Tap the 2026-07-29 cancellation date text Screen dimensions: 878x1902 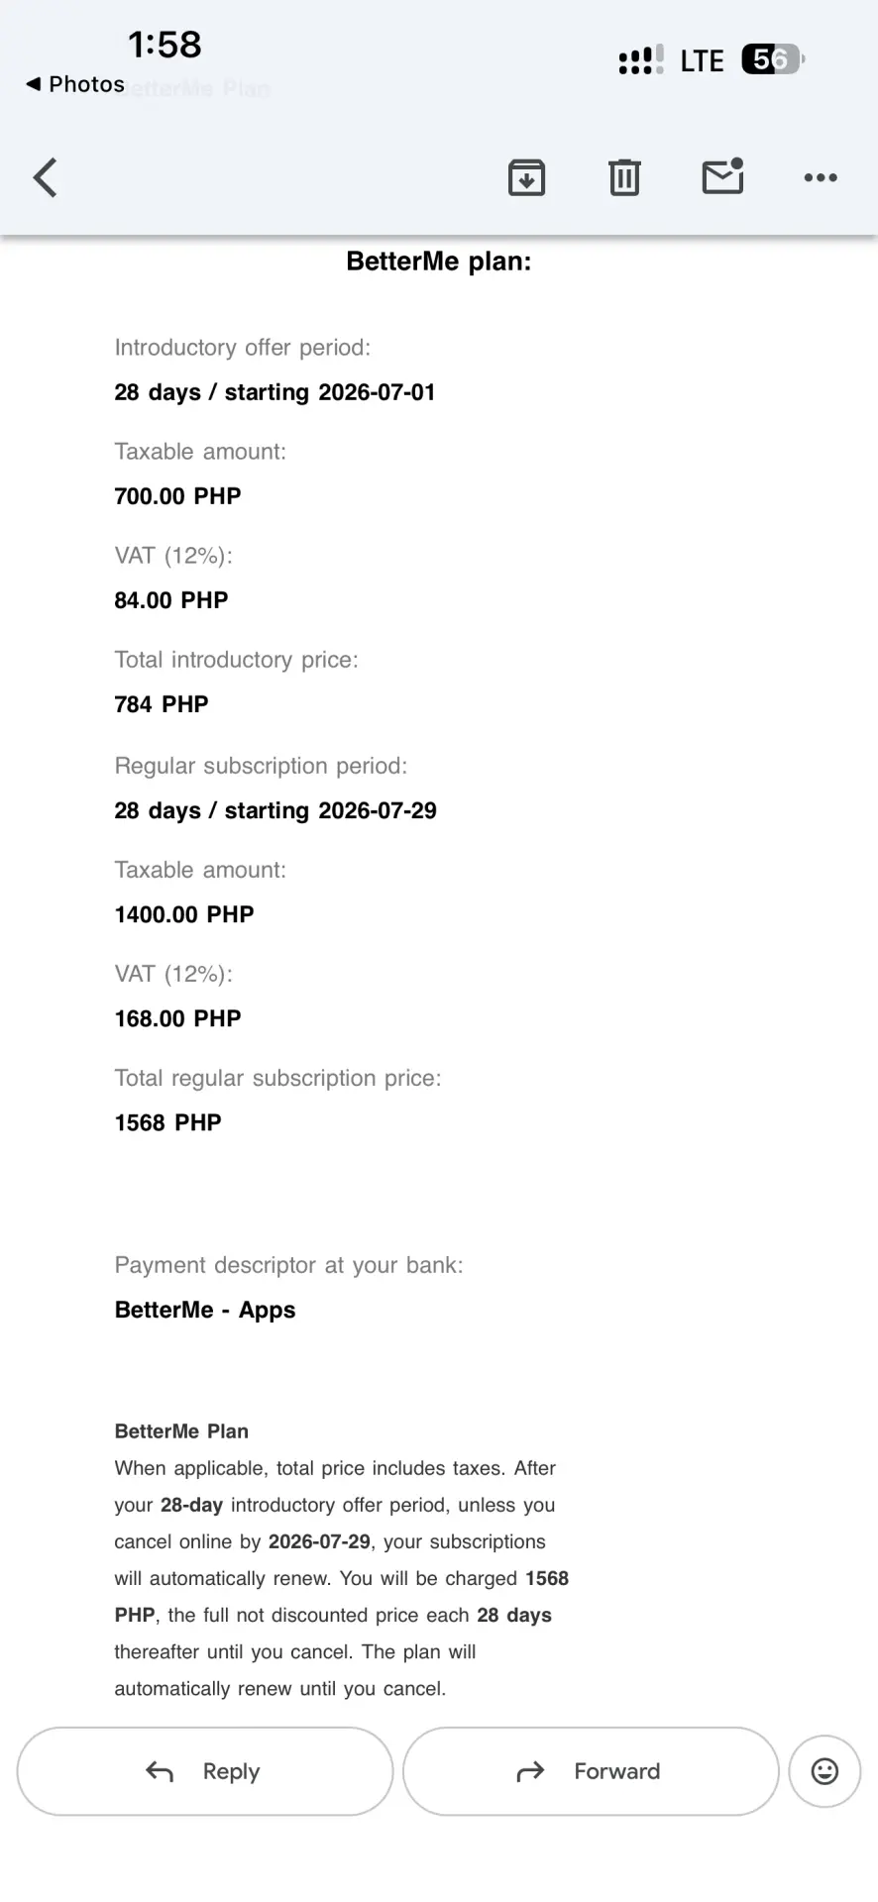click(319, 1541)
